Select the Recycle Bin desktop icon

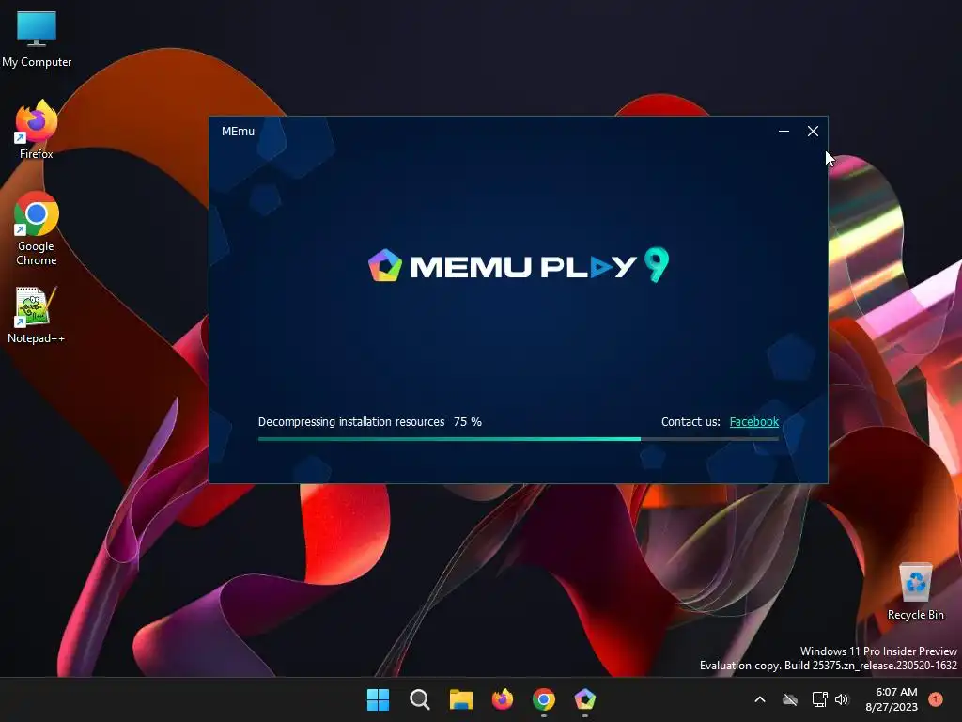[x=915, y=591]
